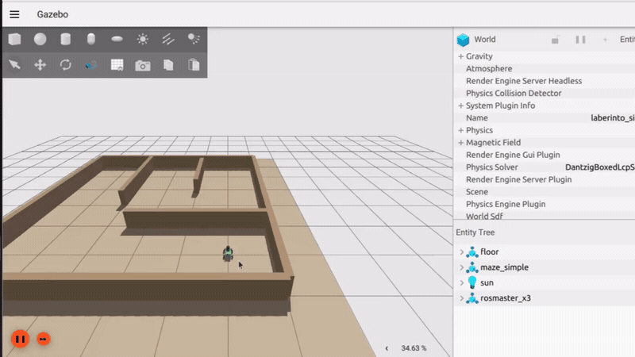Add a point light

pos(143,39)
